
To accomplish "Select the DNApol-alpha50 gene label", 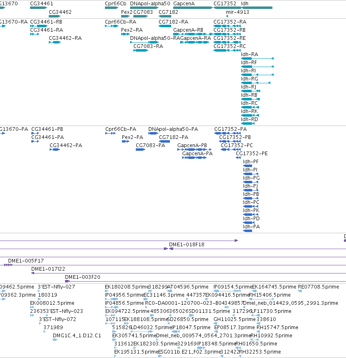I will (150, 3).
